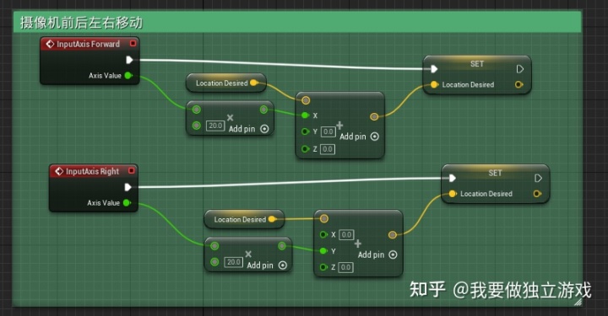Click exec output pin of SET node after InputAxis Right
This screenshot has width=608, height=316.
point(538,178)
